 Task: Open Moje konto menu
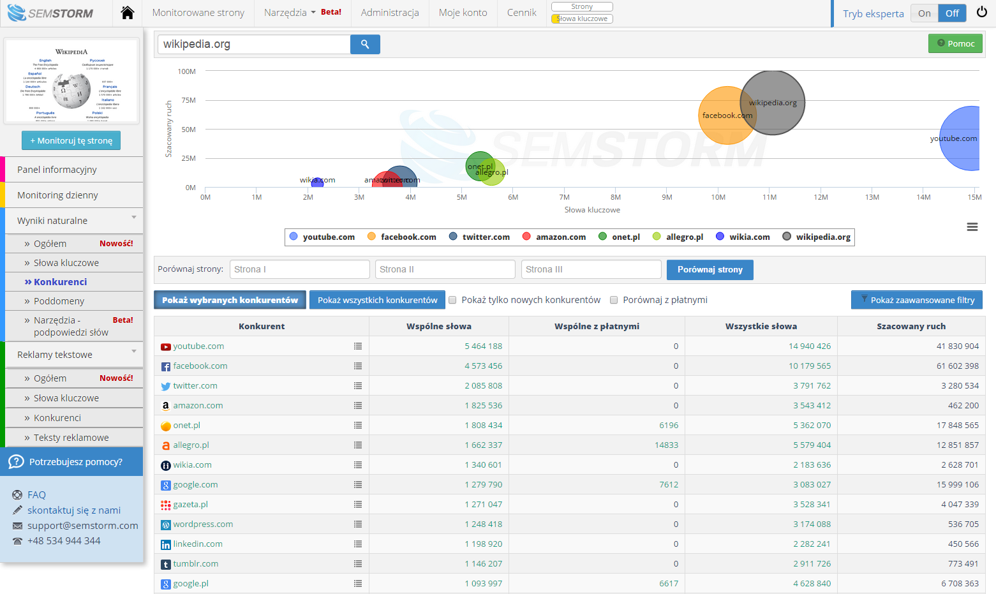click(463, 13)
